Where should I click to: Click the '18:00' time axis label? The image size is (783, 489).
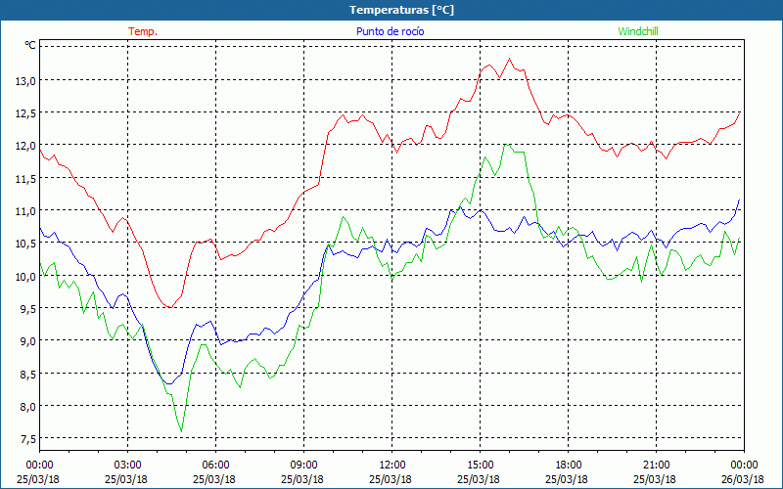tap(568, 466)
